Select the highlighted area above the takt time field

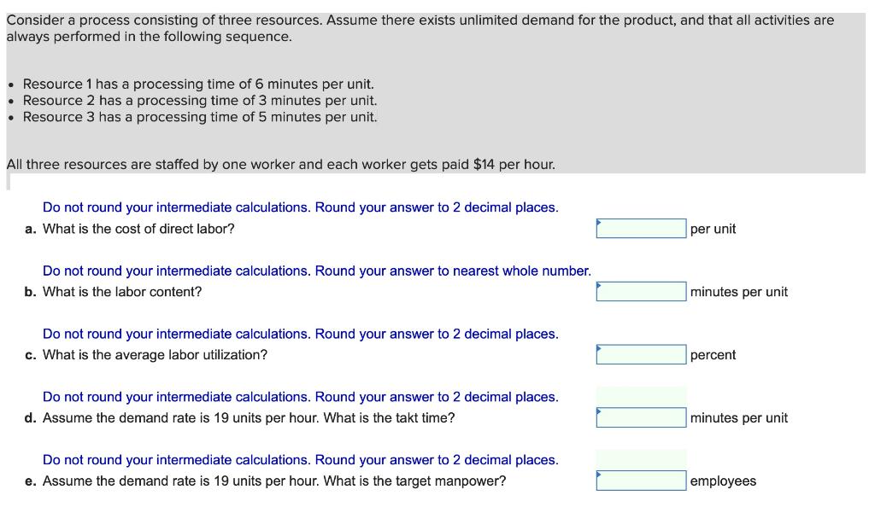coord(643,395)
